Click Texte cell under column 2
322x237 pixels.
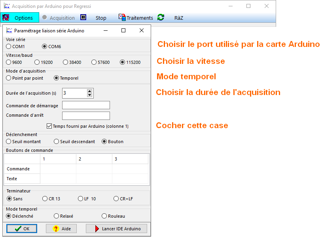click(x=94, y=179)
